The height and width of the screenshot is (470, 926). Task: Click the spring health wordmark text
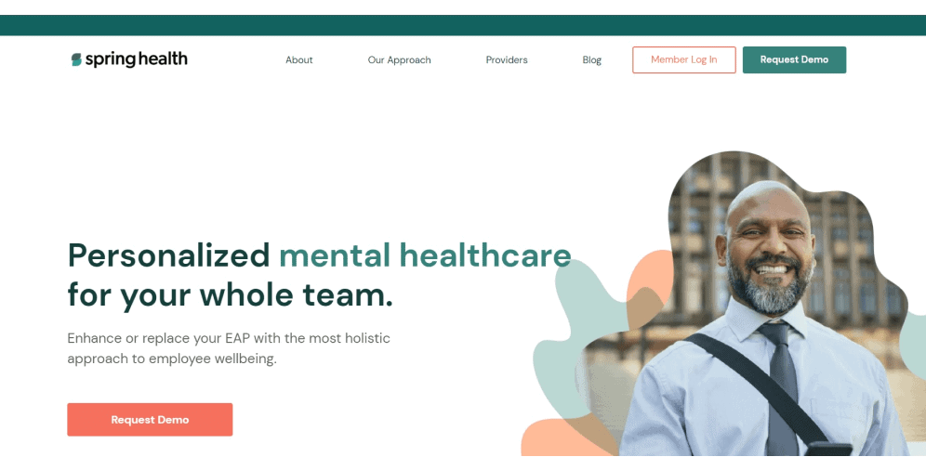(137, 59)
